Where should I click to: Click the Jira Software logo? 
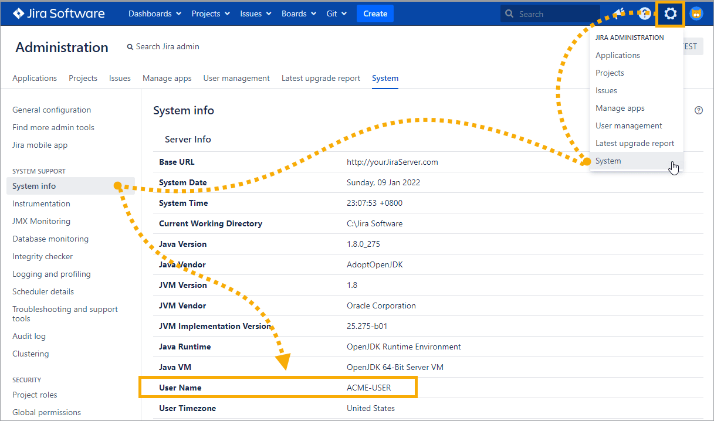pyautogui.click(x=59, y=13)
